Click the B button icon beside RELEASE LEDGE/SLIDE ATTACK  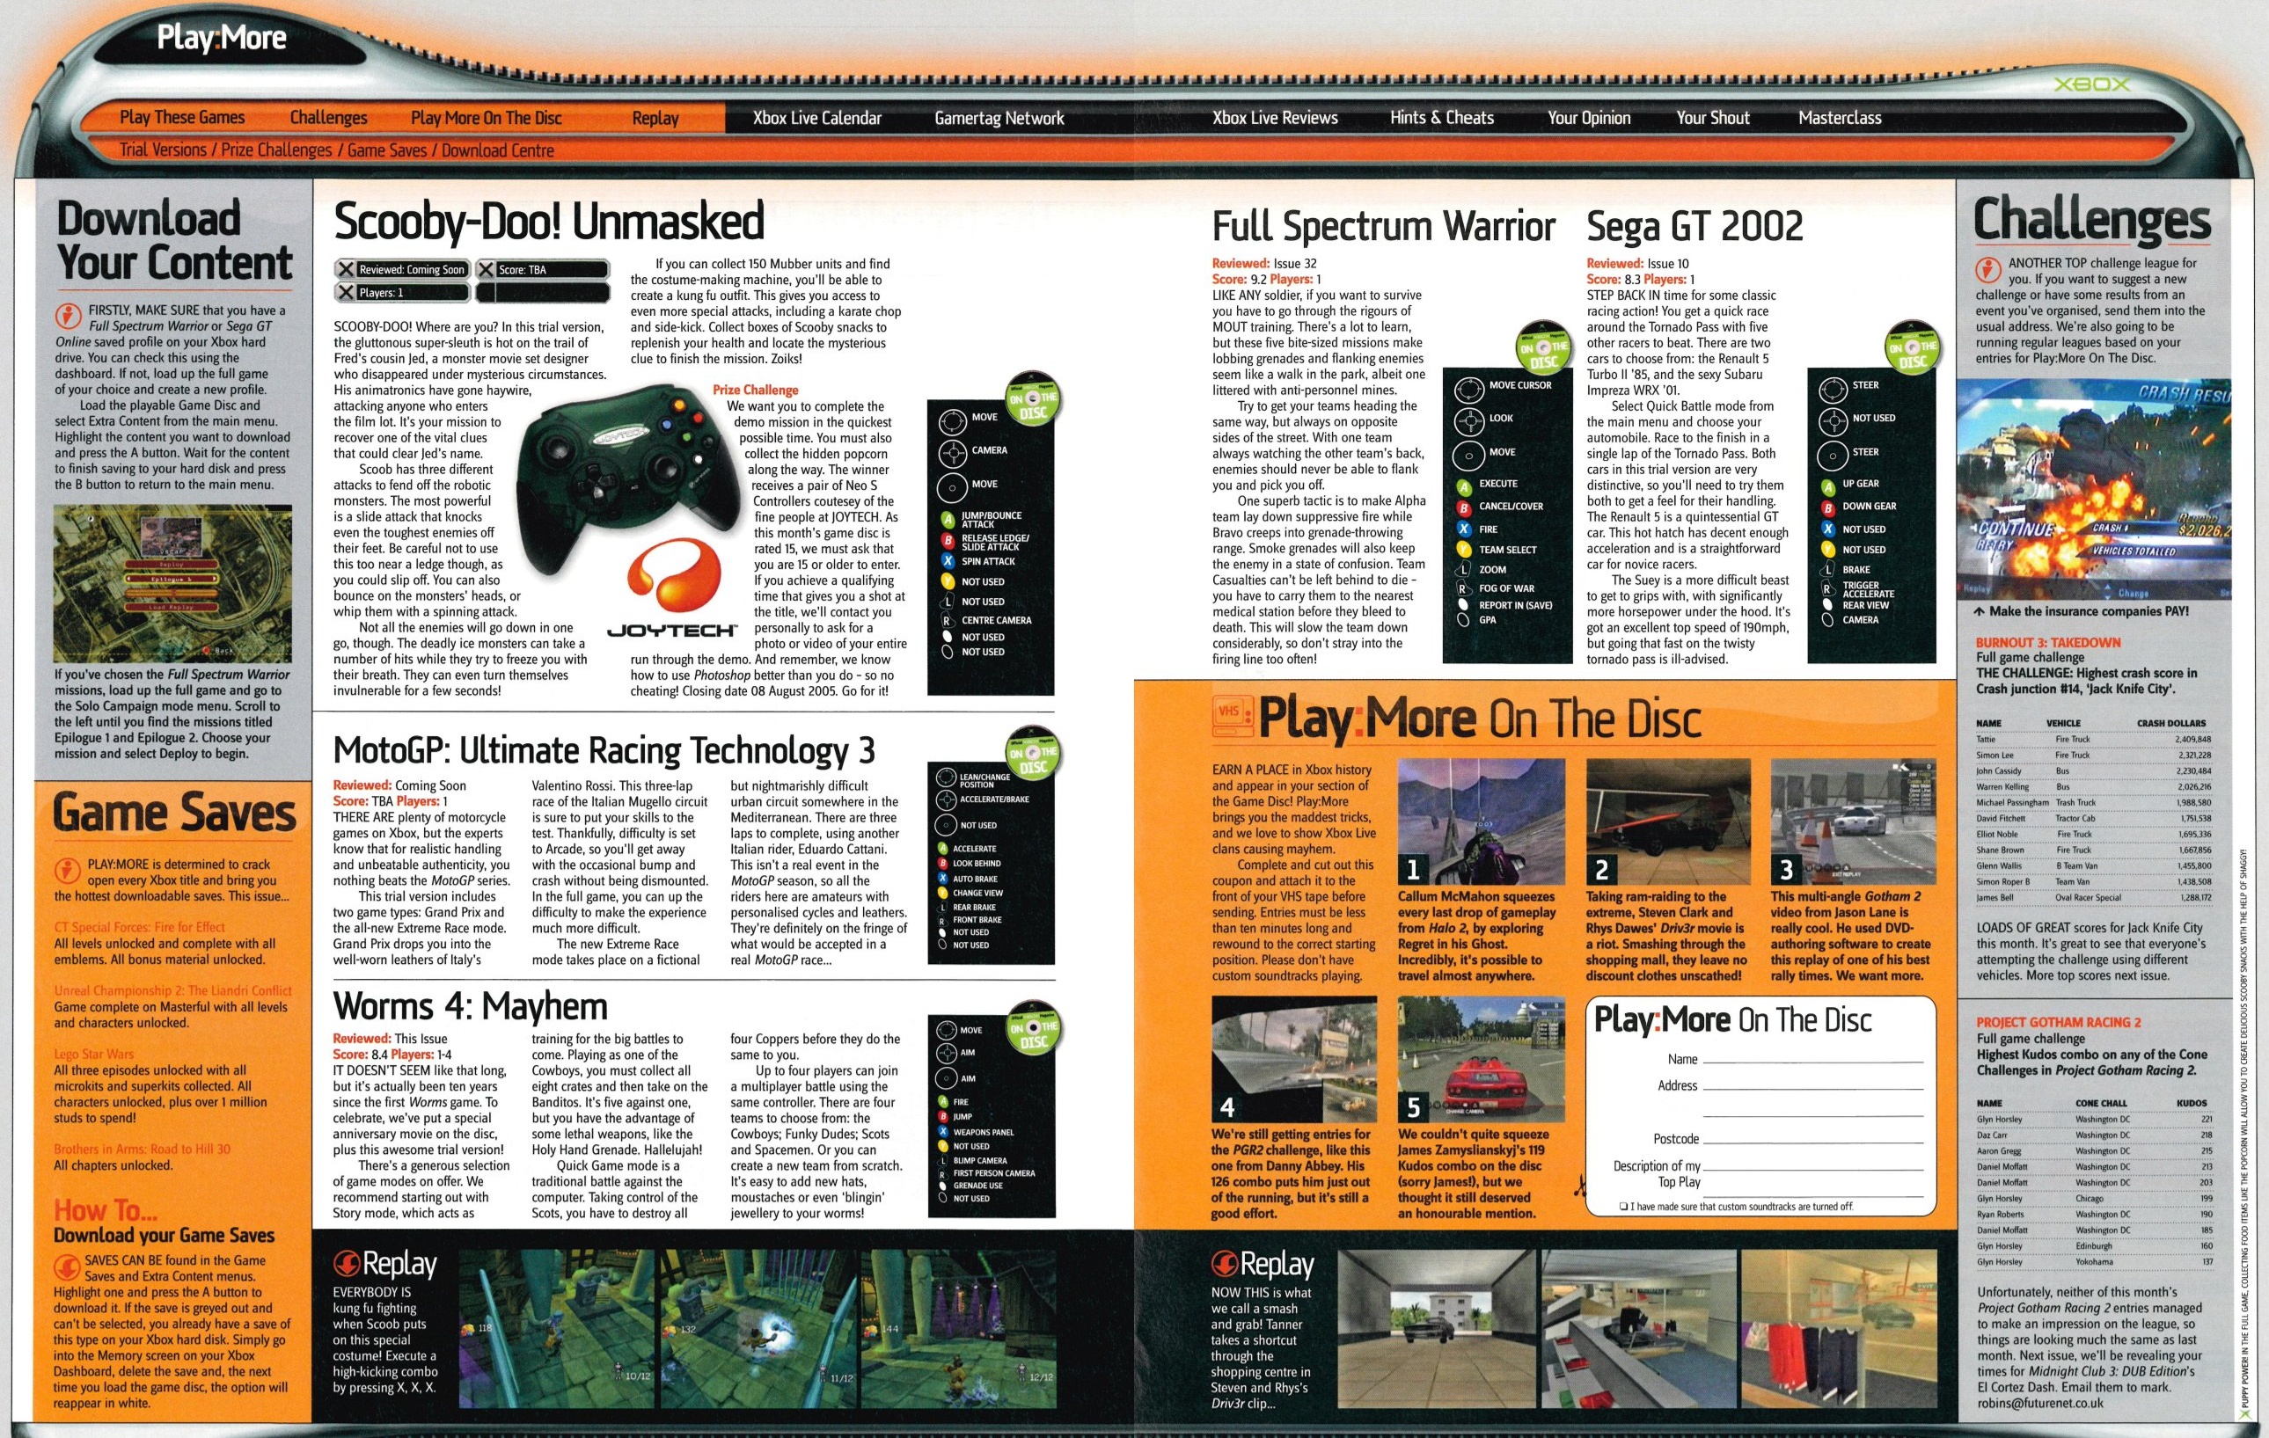[948, 541]
